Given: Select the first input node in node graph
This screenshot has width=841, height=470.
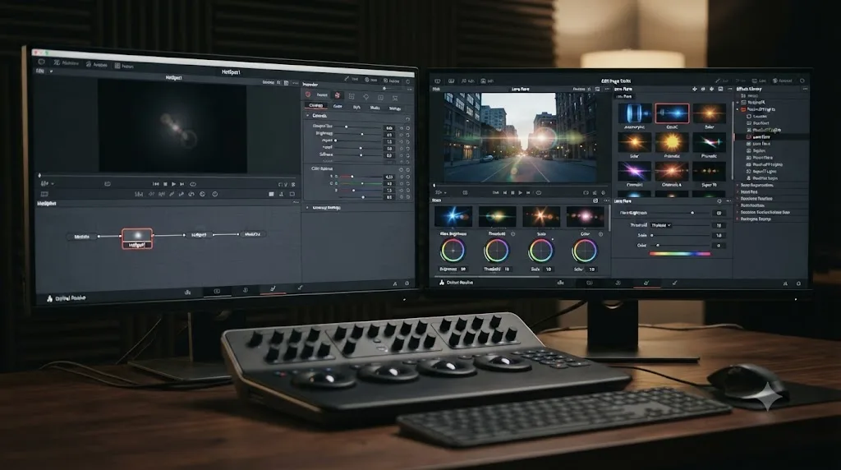Looking at the screenshot, I should [x=82, y=236].
